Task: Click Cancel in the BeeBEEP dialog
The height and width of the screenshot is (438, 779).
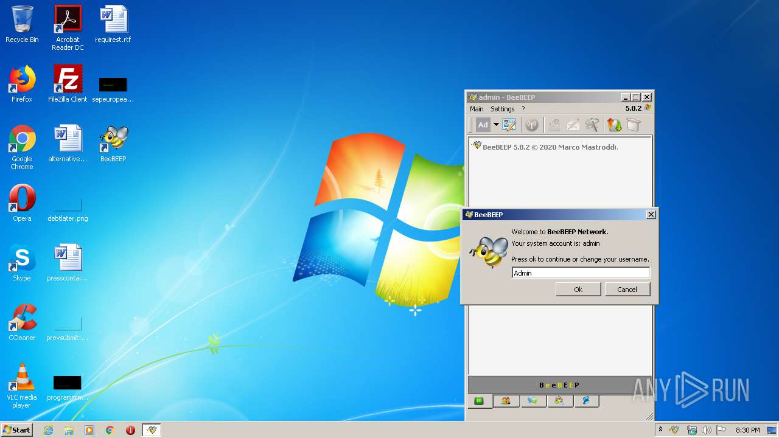Action: point(627,289)
